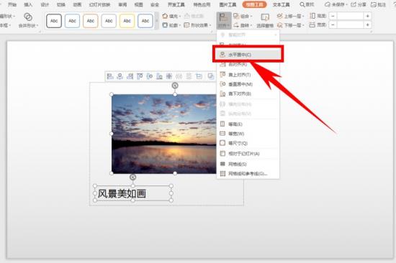Click the 对齐 align dropdown button
The width and height of the screenshot is (396, 263).
(224, 20)
